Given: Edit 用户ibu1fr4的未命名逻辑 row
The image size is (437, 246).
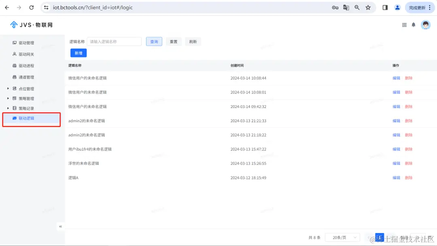Looking at the screenshot, I should point(396,149).
